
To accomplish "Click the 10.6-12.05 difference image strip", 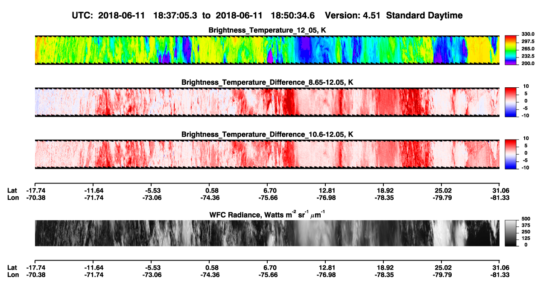I will coord(267,154).
